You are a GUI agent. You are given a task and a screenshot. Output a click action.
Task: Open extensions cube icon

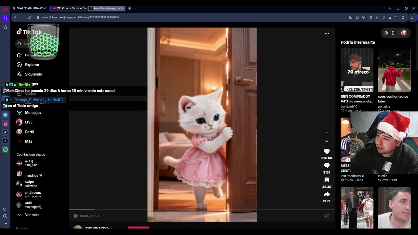click(412, 17)
